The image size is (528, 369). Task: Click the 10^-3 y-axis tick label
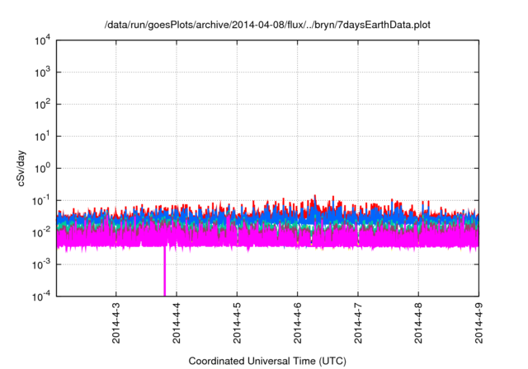[42, 264]
